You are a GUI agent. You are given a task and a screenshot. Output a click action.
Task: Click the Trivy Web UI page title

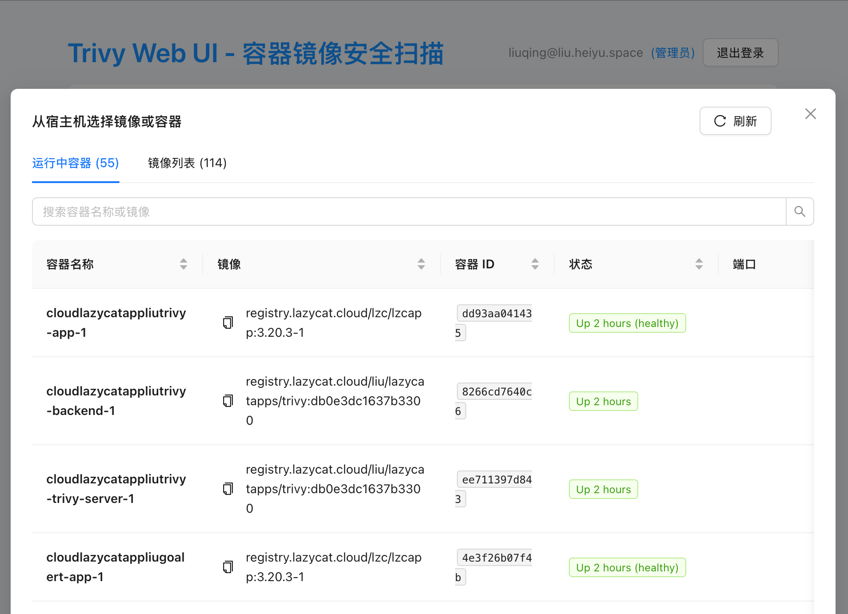click(256, 53)
